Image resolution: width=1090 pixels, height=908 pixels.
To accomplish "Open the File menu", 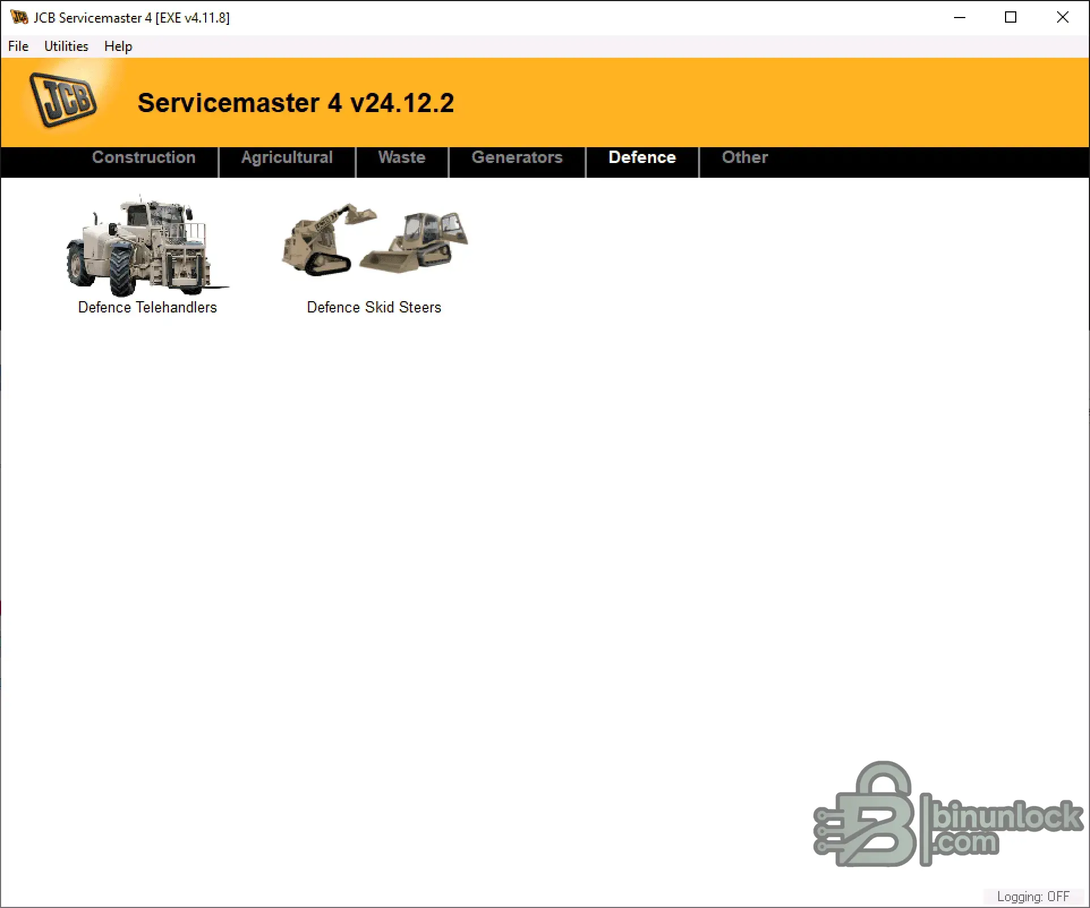I will [x=18, y=46].
